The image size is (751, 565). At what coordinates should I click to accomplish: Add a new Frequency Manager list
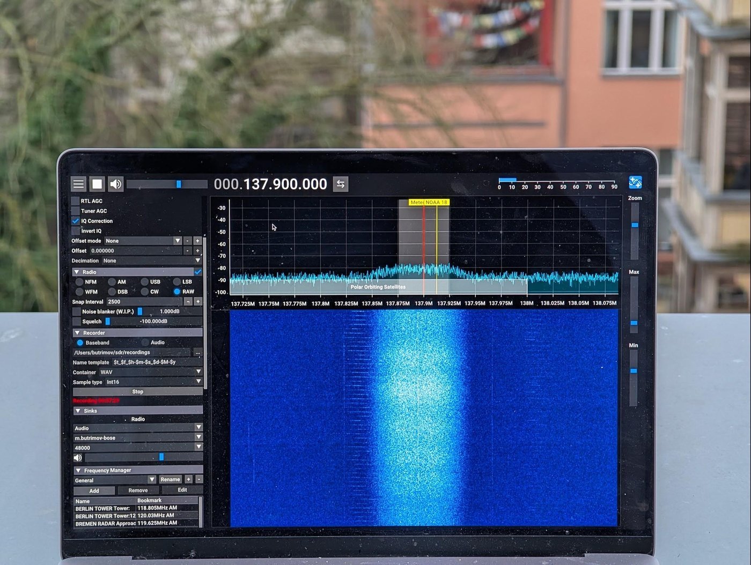click(x=188, y=479)
